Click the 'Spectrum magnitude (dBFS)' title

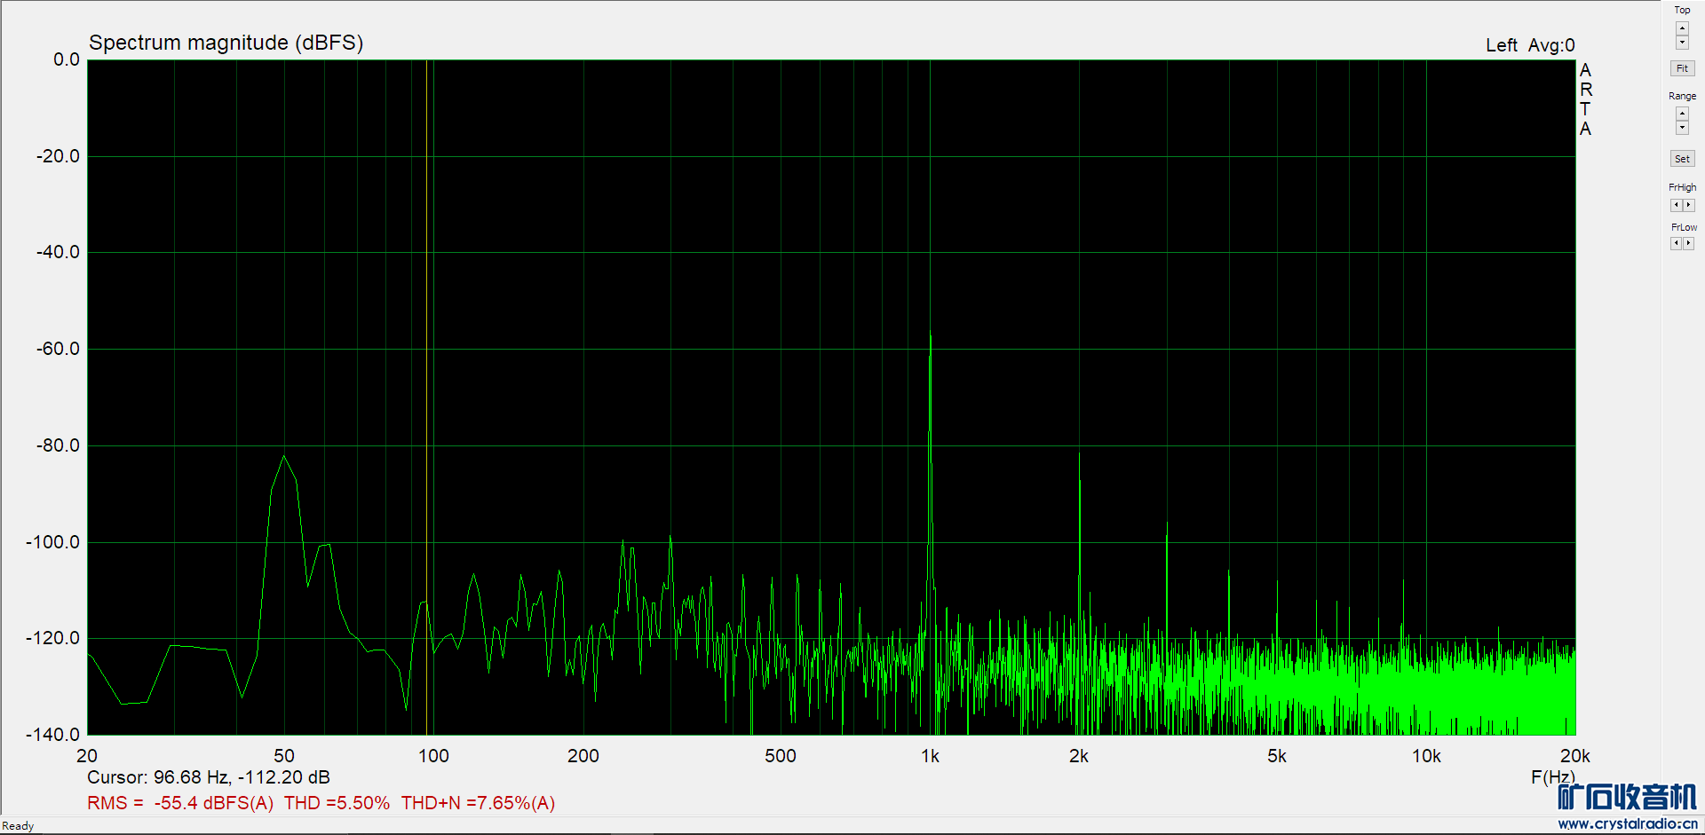tap(226, 43)
